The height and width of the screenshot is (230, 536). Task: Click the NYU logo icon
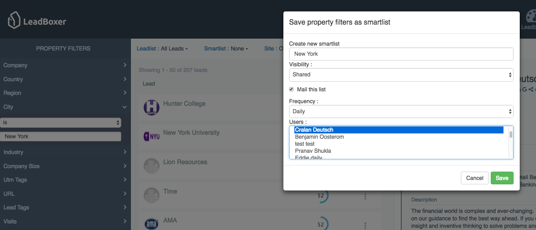[x=152, y=137]
